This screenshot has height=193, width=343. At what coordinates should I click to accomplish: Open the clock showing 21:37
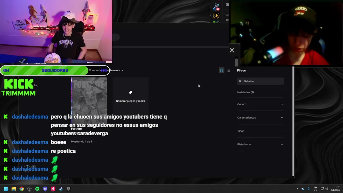point(336,189)
